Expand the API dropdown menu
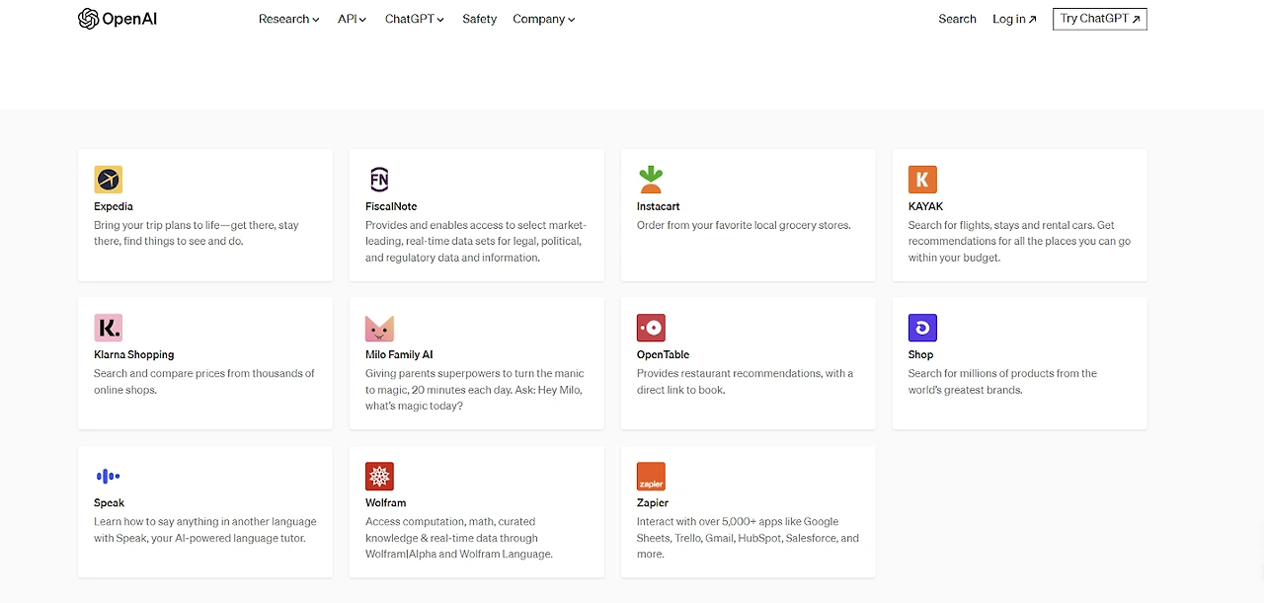1264x603 pixels. pyautogui.click(x=352, y=19)
